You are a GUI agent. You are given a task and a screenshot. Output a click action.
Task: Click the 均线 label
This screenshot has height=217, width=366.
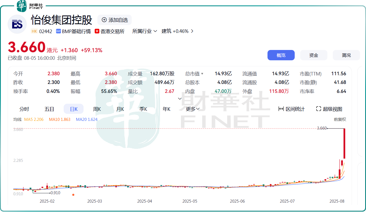point(17,119)
